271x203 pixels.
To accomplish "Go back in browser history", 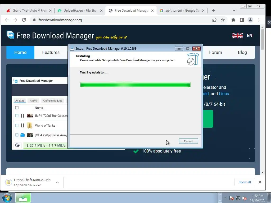I will click(7, 20).
